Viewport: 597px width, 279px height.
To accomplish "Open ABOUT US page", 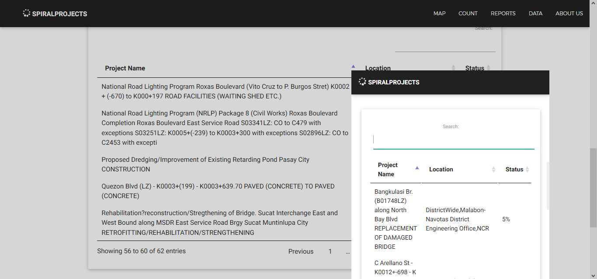I will (569, 14).
